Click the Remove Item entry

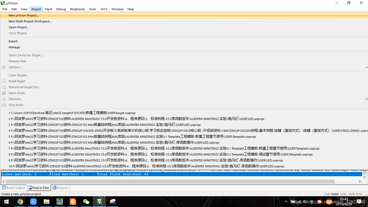pos(184,61)
